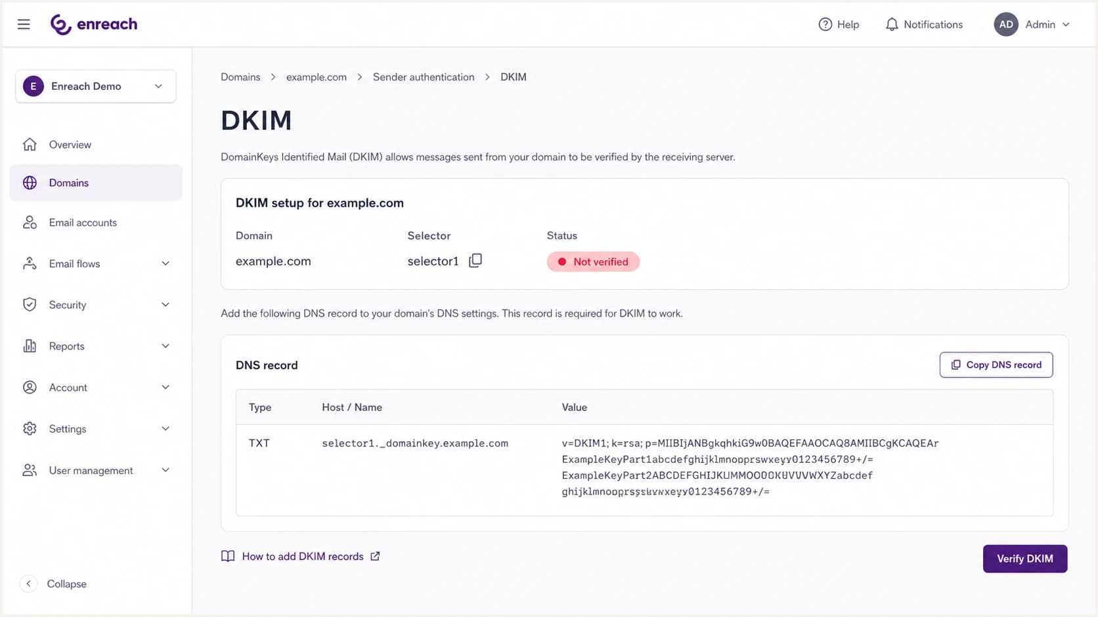Click the Help link text
Screen dimensions: 1098x617
(848, 24)
